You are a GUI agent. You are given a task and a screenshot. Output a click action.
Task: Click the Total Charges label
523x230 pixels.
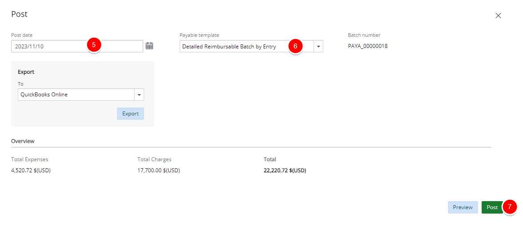click(x=154, y=159)
